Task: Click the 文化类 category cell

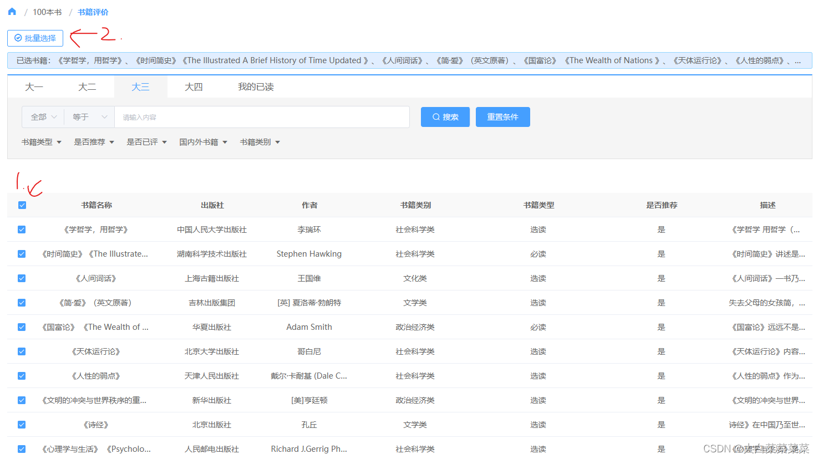Action: [415, 278]
